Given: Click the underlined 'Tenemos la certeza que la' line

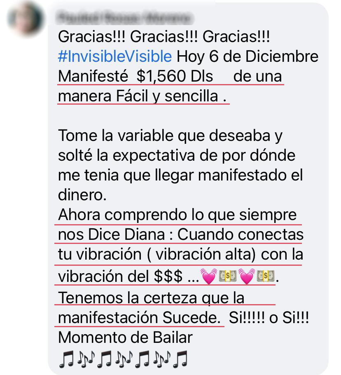Looking at the screenshot, I should [x=151, y=298].
